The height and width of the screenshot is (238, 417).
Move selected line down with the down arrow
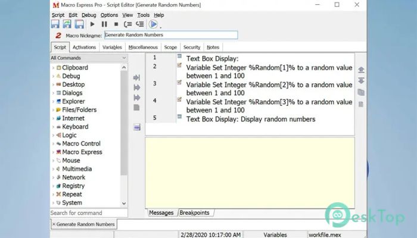(x=361, y=80)
